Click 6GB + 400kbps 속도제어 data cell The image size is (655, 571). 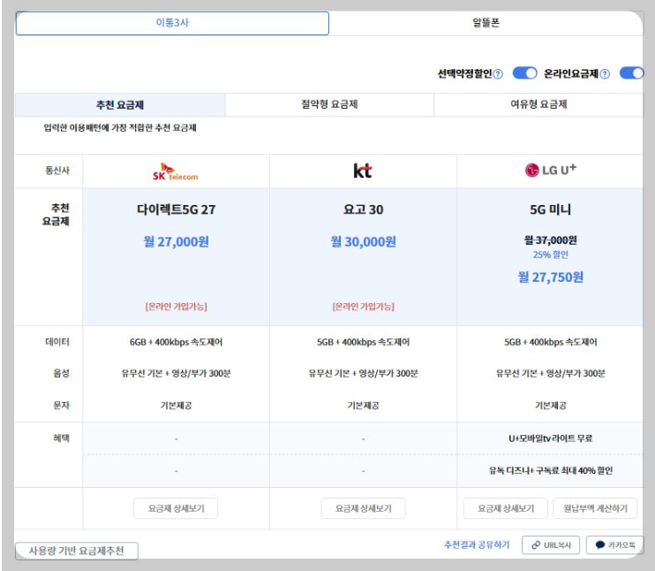pyautogui.click(x=176, y=342)
